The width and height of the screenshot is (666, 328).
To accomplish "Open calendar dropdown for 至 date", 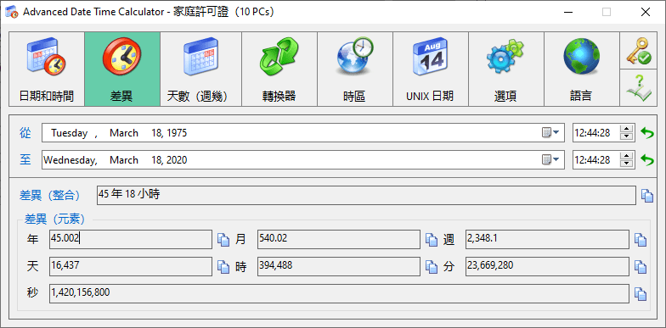I will click(x=550, y=159).
